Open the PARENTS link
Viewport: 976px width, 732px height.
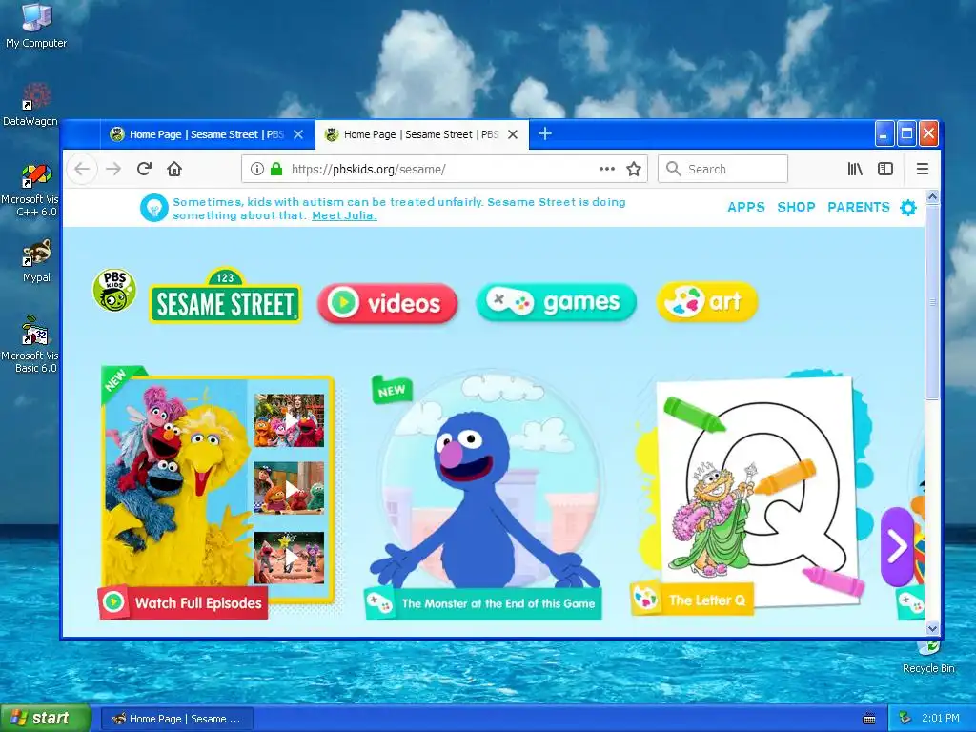859,207
